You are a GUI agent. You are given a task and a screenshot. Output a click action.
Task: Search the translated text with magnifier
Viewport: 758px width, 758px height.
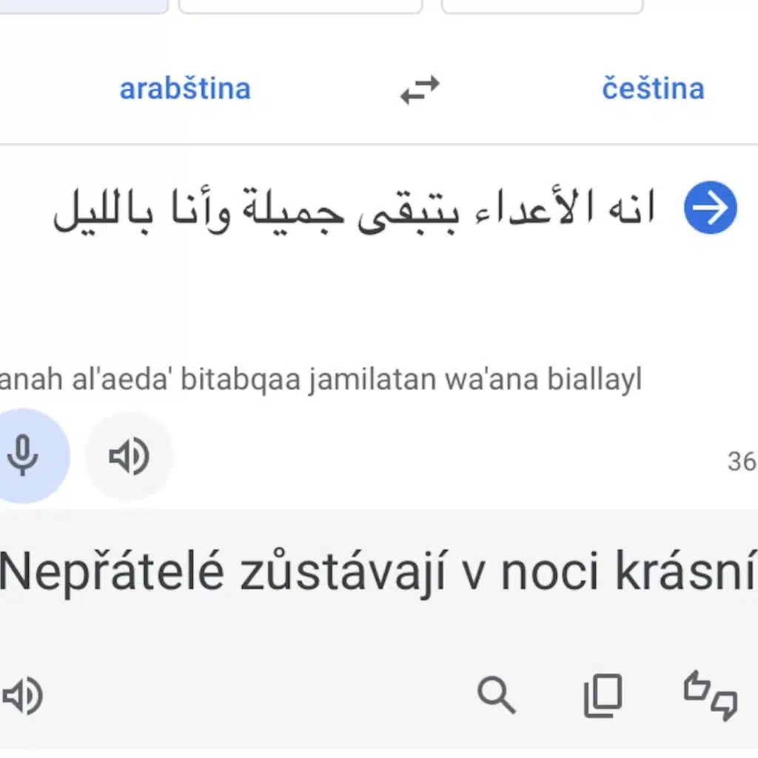pyautogui.click(x=497, y=696)
